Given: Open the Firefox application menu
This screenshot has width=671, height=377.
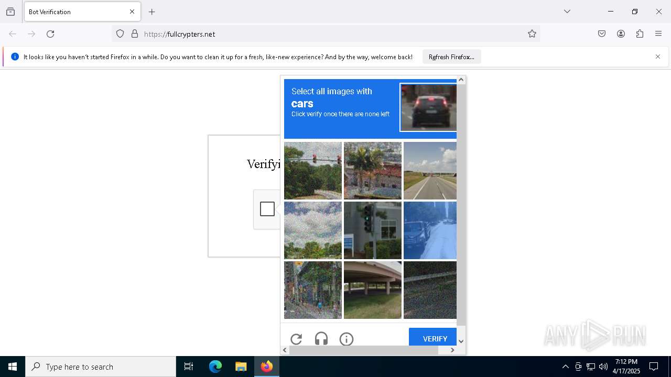Looking at the screenshot, I should pyautogui.click(x=658, y=34).
